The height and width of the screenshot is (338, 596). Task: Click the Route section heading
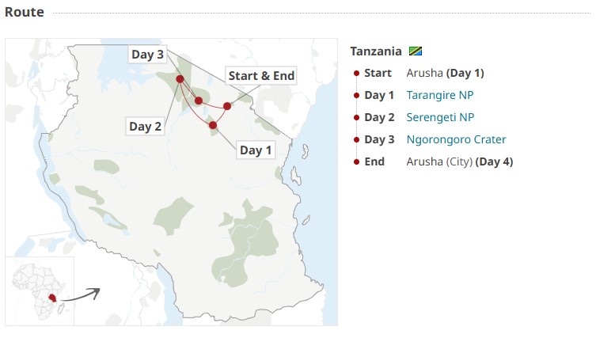click(25, 12)
